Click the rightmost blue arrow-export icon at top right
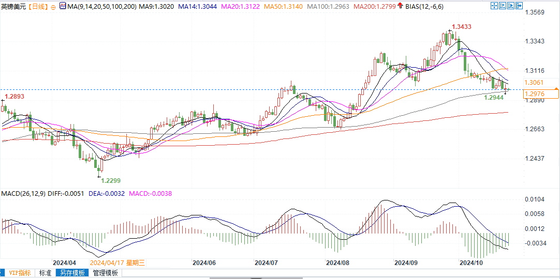Image resolution: width=560 pixels, height=279 pixels. [x=519, y=5]
